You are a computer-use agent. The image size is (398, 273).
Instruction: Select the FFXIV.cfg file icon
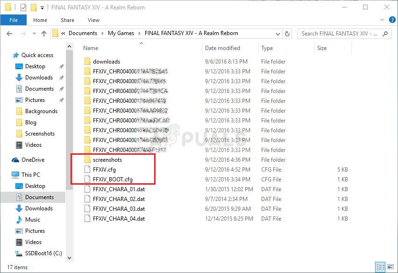pos(87,169)
